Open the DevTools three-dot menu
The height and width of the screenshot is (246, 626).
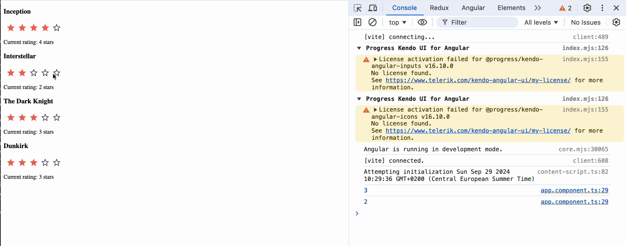pyautogui.click(x=602, y=8)
